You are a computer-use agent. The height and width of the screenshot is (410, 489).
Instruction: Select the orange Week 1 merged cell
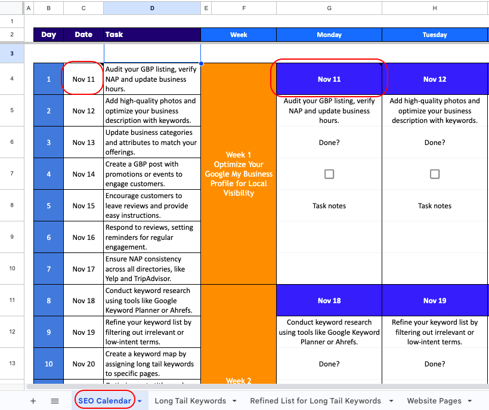tap(239, 174)
